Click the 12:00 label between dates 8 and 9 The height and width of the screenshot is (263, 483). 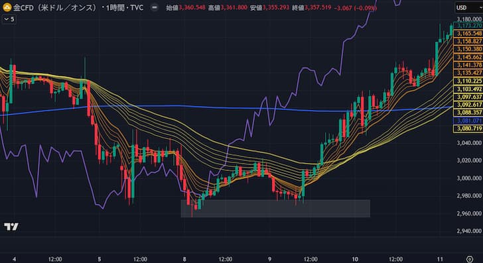click(x=226, y=259)
